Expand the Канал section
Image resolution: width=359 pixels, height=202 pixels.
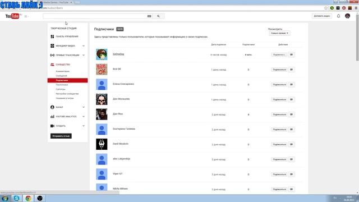[x=84, y=107]
